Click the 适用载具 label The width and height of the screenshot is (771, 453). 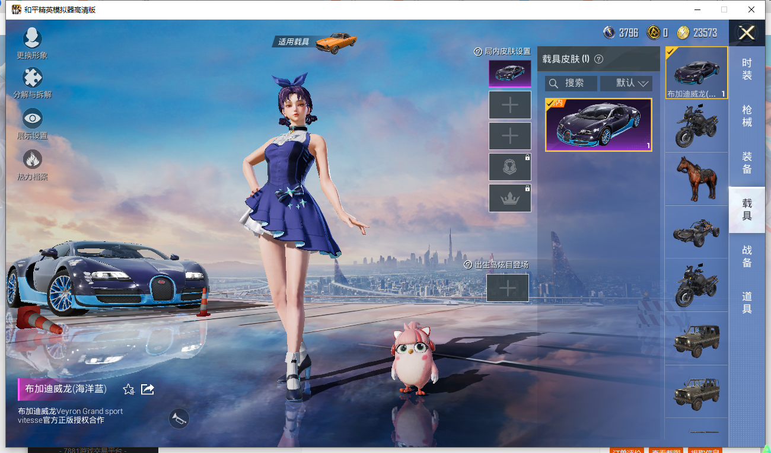[294, 42]
